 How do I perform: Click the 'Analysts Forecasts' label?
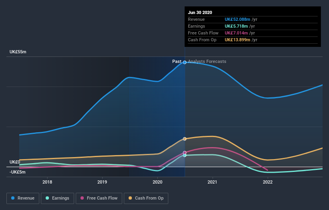[207, 61]
